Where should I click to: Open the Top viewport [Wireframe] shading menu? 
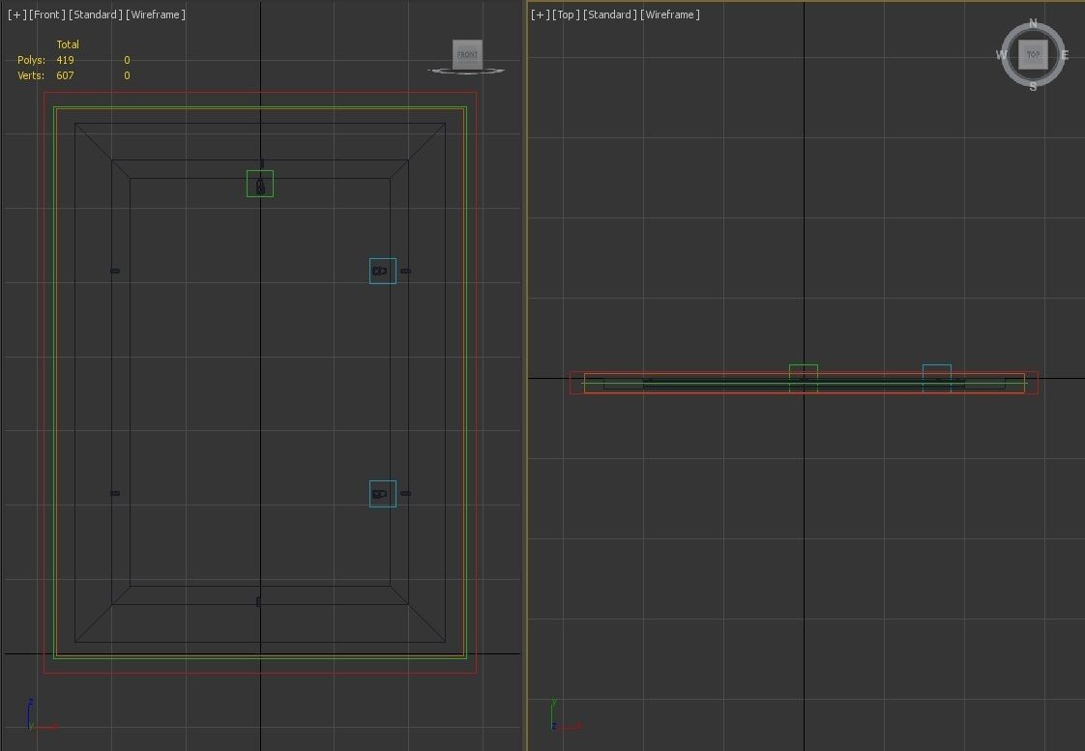pyautogui.click(x=670, y=14)
